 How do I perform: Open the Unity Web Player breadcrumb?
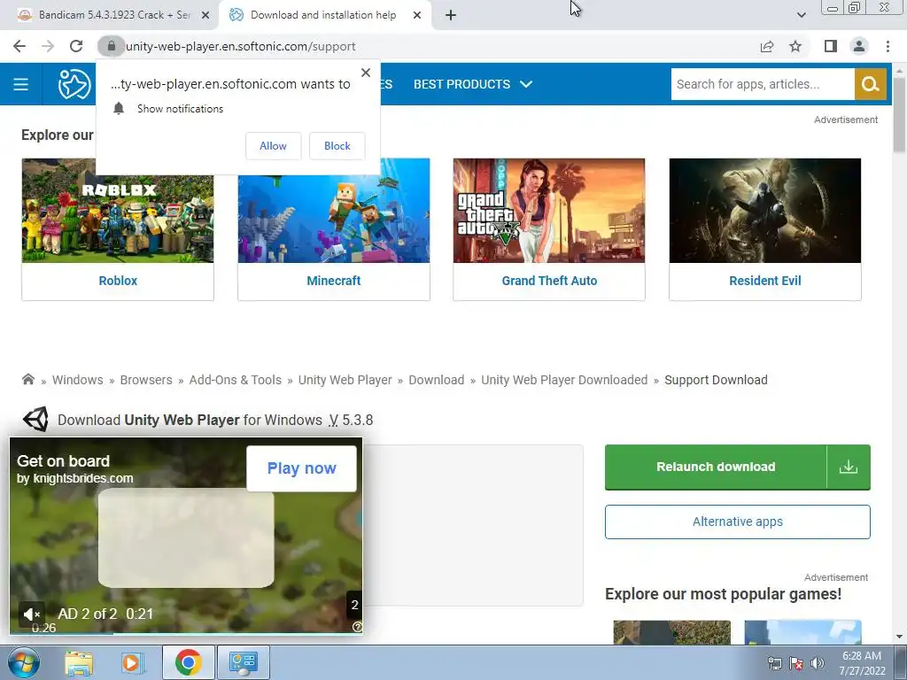345,380
